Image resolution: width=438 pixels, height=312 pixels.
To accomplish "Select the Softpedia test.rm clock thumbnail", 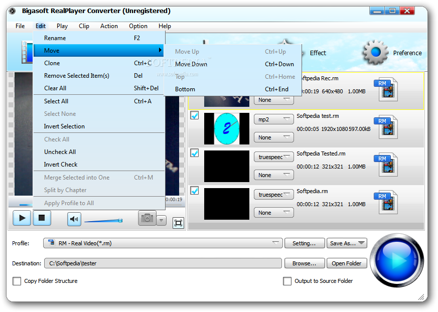I will (227, 128).
